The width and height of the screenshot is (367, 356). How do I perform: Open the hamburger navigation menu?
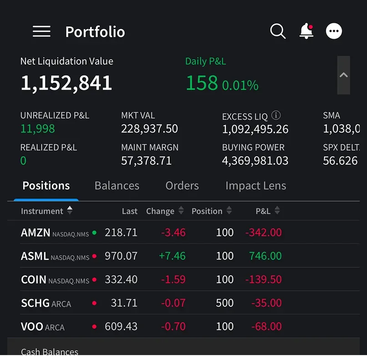pyautogui.click(x=41, y=31)
